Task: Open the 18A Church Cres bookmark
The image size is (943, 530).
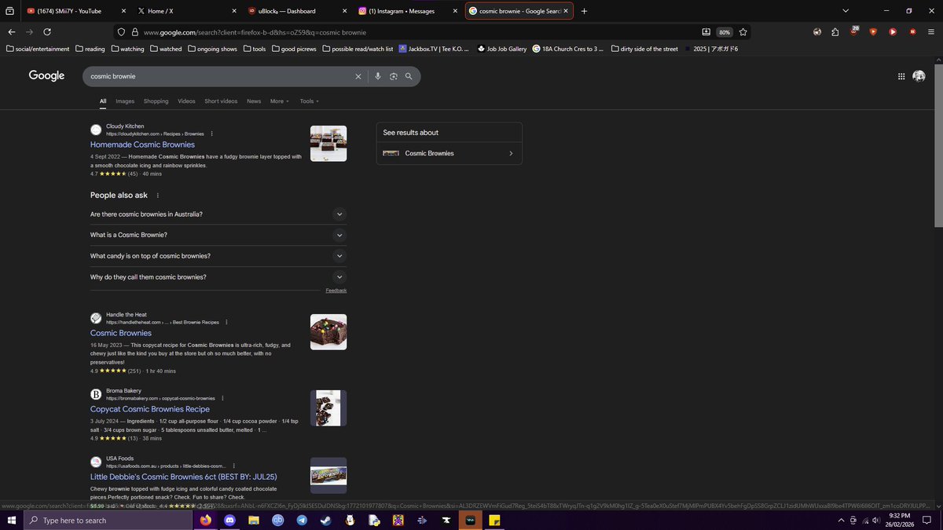Action: [x=567, y=49]
